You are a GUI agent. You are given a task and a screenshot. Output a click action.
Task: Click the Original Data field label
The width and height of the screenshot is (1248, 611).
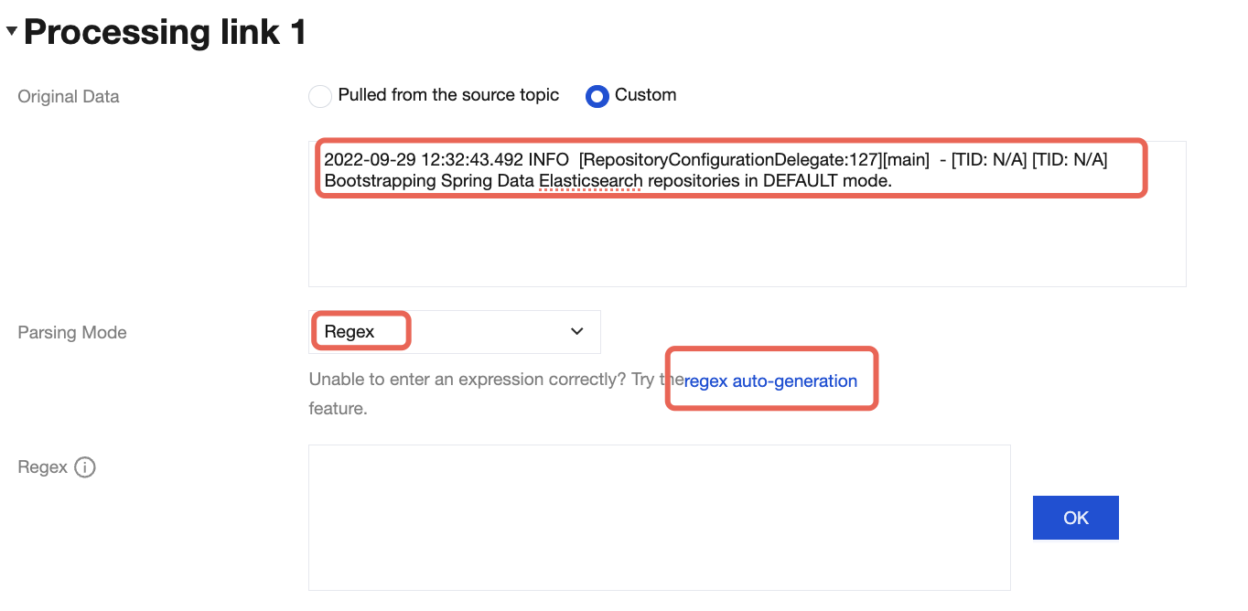click(x=69, y=97)
